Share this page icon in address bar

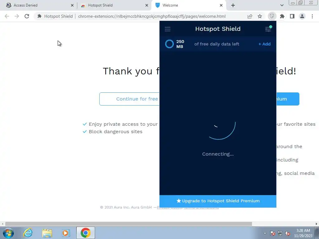coord(250,16)
